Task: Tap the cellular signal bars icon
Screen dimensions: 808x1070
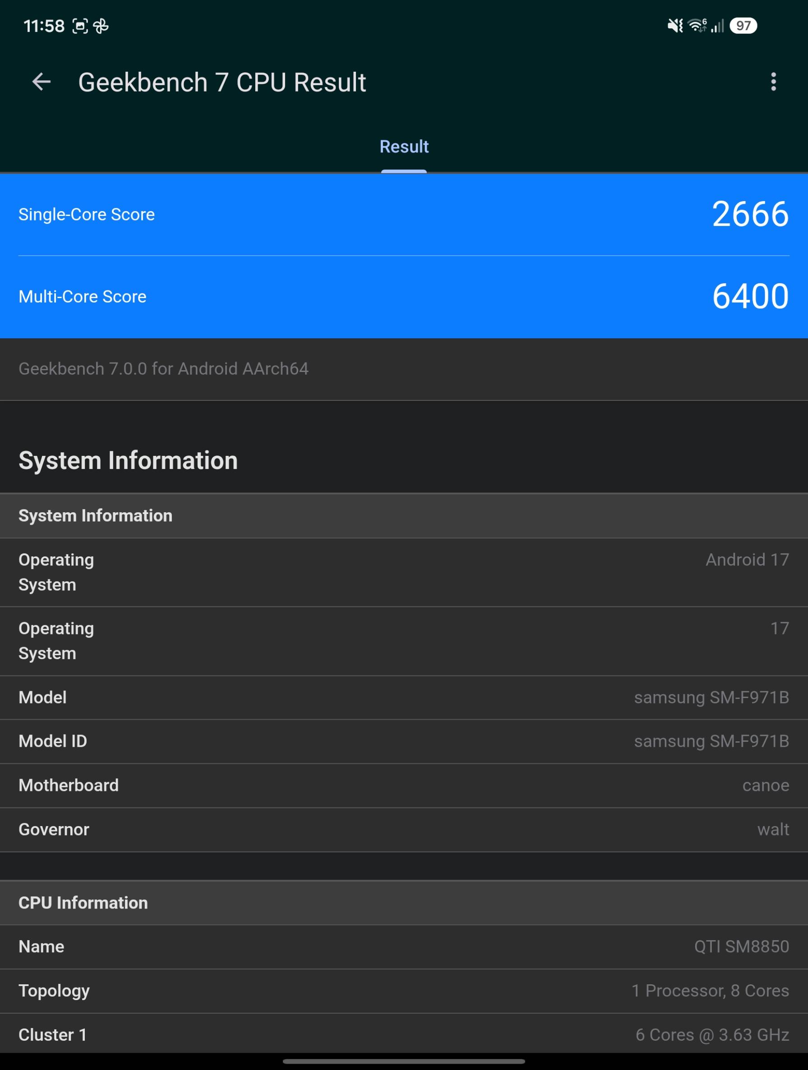Action: point(717,26)
